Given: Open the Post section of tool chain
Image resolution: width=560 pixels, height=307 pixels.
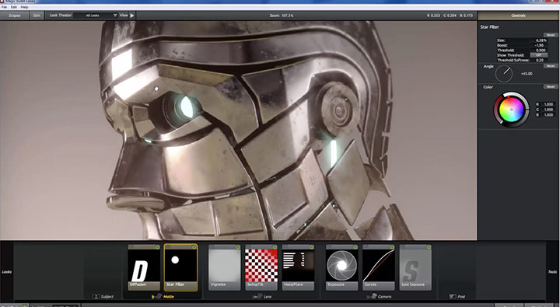Looking at the screenshot, I should (x=457, y=296).
